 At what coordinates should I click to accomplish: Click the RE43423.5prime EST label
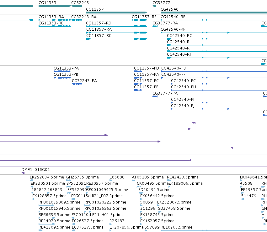point(183,177)
